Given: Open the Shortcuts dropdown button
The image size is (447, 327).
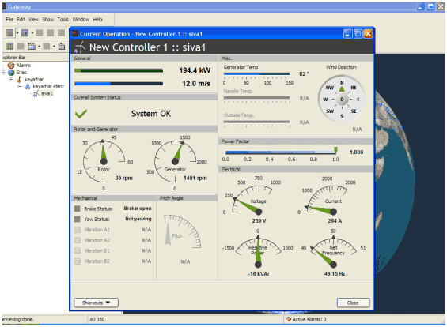Looking at the screenshot, I should tap(96, 303).
